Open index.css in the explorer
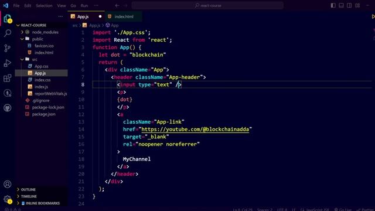Image resolution: width=375 pixels, height=211 pixels. coord(43,80)
